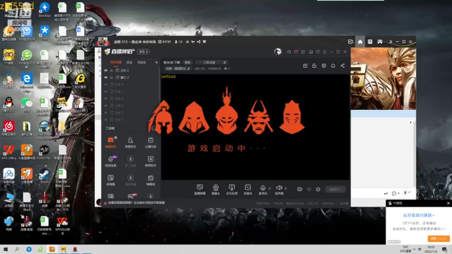Open taskbar search
452x254 pixels.
(x=17, y=249)
